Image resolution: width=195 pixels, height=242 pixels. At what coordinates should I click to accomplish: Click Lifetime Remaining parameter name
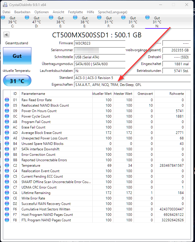click(x=36, y=193)
